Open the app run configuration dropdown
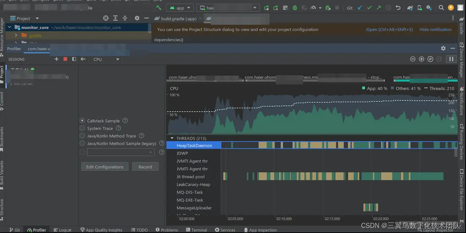The height and width of the screenshot is (233, 466). coord(180,8)
